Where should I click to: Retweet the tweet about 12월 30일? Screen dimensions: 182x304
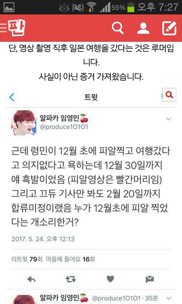tap(71, 279)
